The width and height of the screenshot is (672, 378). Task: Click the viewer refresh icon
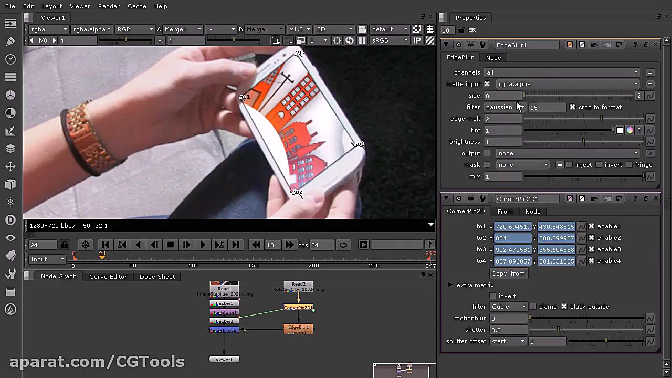coord(350,40)
